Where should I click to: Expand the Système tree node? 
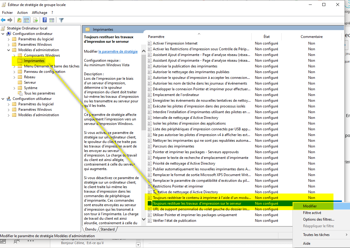coord(14,88)
